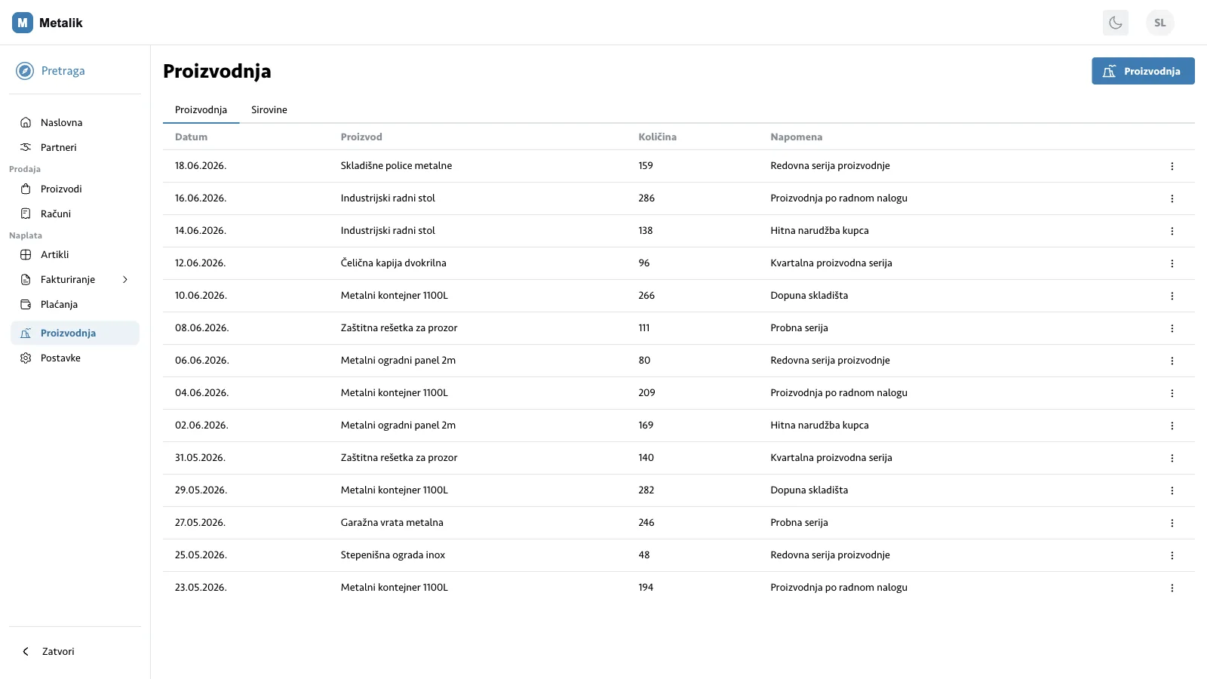The height and width of the screenshot is (679, 1207).
Task: Select Artikli grid icon in sidebar
Action: click(x=26, y=254)
